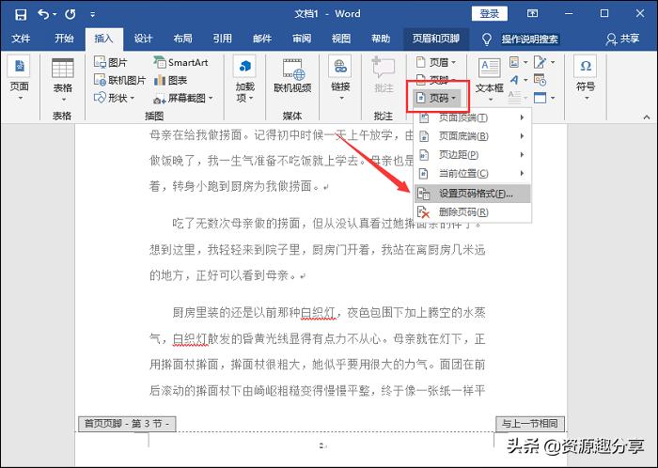Click the 页码 page number button
Screen dimensions: 658x468
pyautogui.click(x=437, y=98)
